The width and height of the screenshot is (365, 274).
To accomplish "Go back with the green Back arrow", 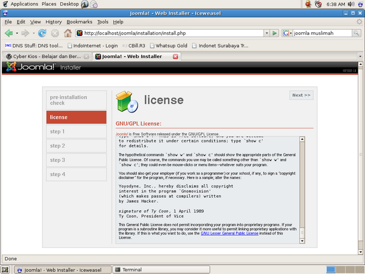I will coord(9,33).
